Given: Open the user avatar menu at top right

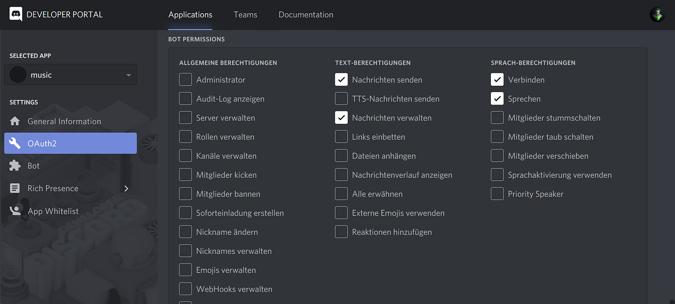Looking at the screenshot, I should (657, 14).
